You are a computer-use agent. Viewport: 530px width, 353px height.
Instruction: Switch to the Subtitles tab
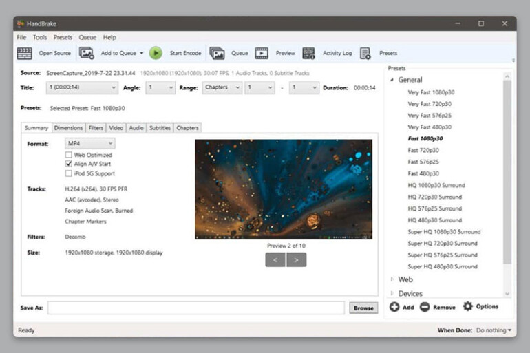pyautogui.click(x=160, y=128)
